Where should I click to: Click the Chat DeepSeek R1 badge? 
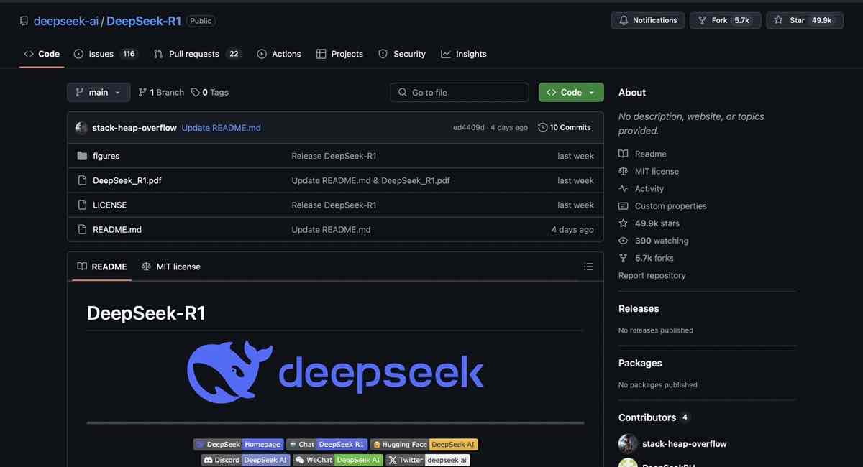(x=327, y=445)
